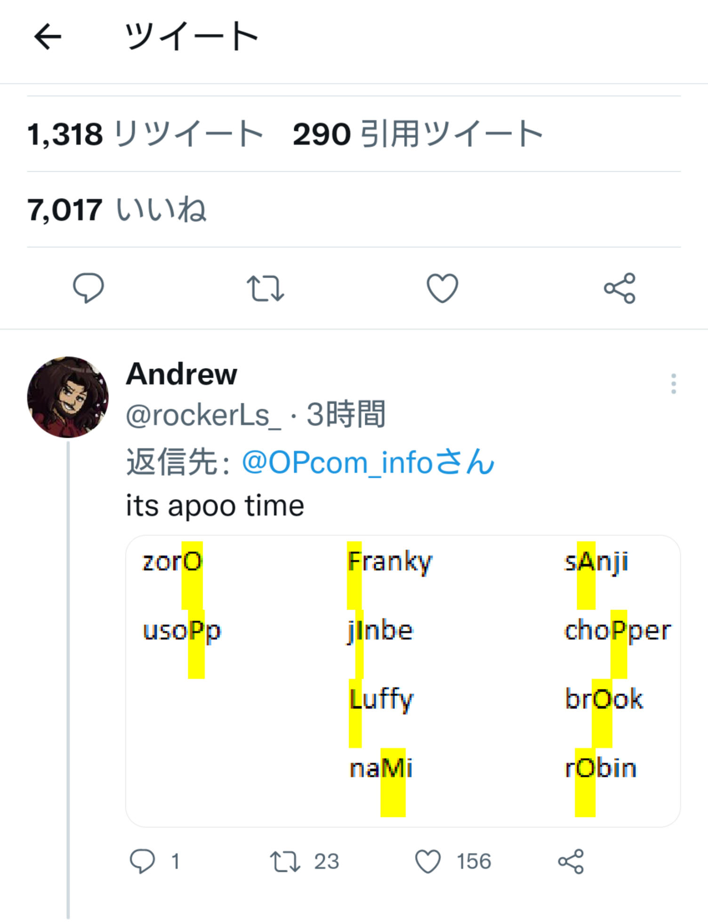Retweet Andrew's reply with 23 retweets

(285, 861)
